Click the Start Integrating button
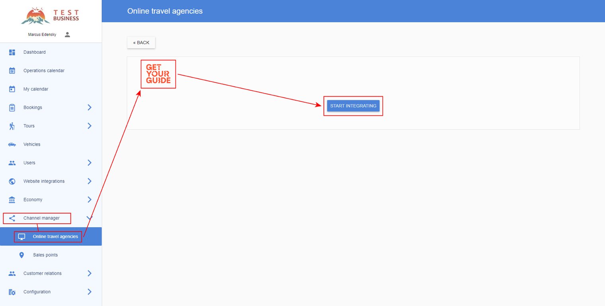 [353, 106]
